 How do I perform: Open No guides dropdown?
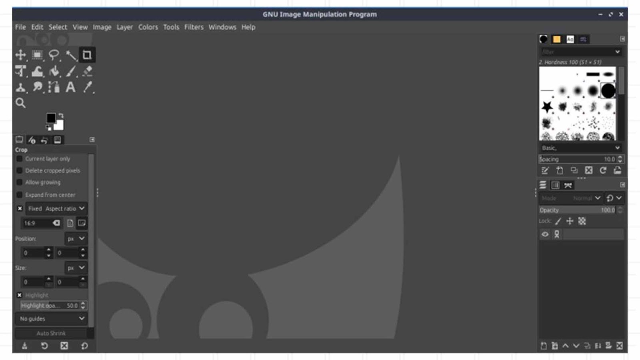point(52,319)
